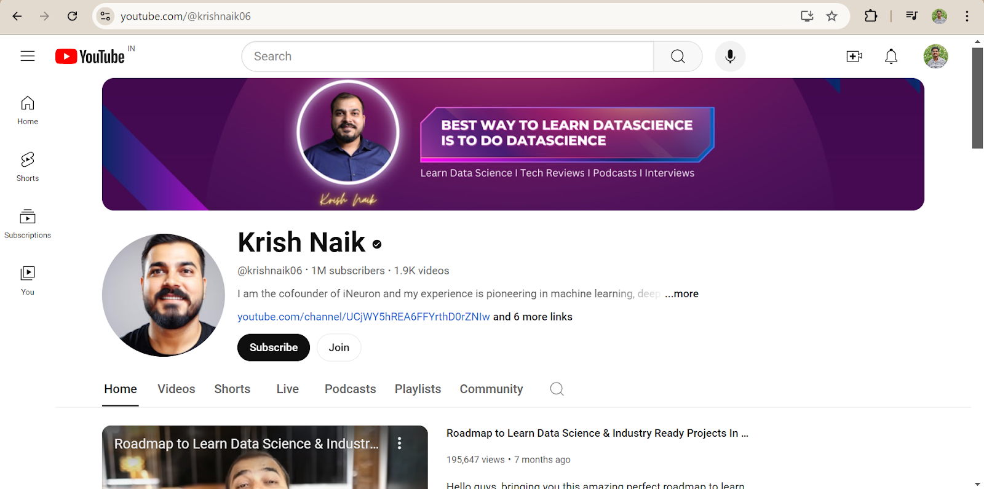Show the 'and 6 more links' list
The image size is (984, 489).
pos(533,317)
